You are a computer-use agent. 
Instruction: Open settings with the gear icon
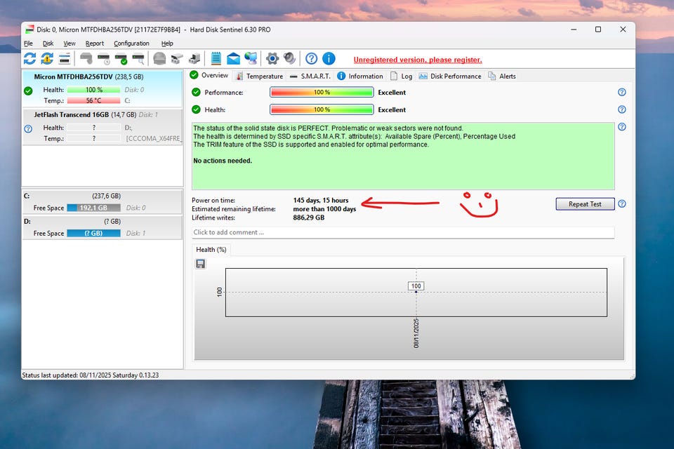point(272,58)
